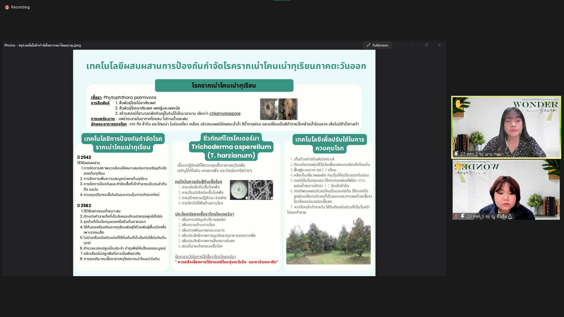Restore down the Photos window
This screenshot has width=564, height=317.
pyautogui.click(x=426, y=45)
